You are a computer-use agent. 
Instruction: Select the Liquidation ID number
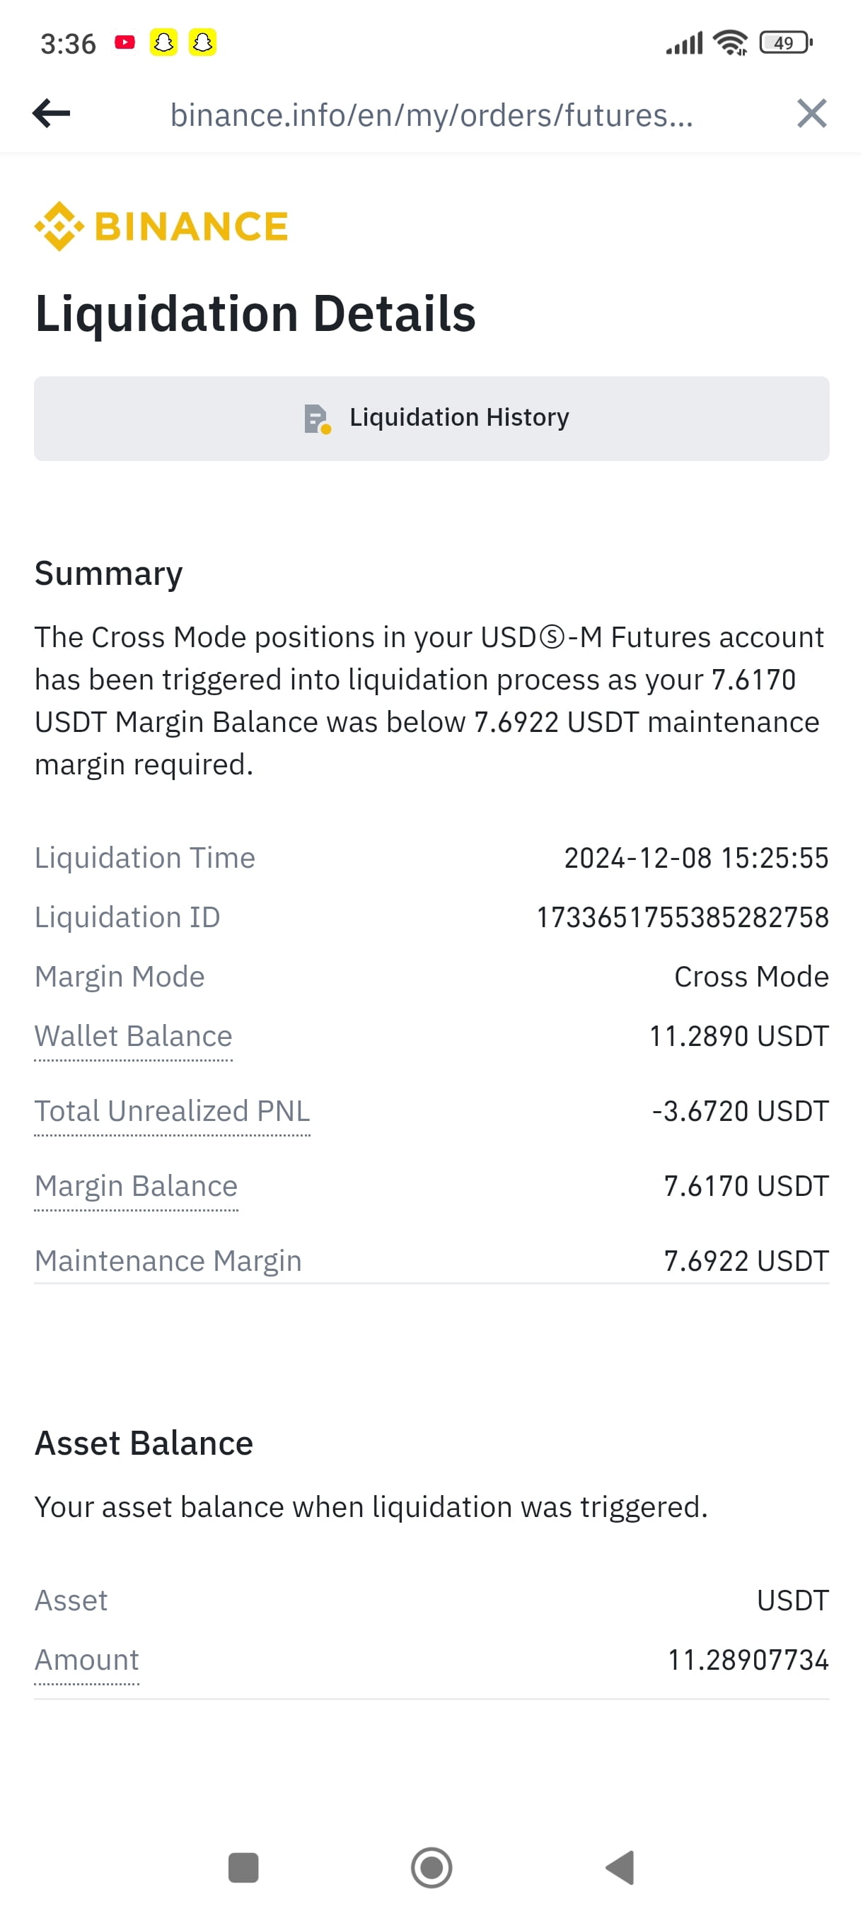pos(683,917)
